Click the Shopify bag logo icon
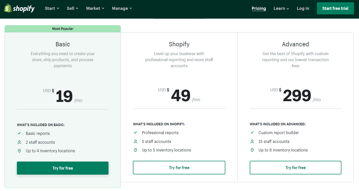This screenshot has width=359, height=191. (8, 8)
